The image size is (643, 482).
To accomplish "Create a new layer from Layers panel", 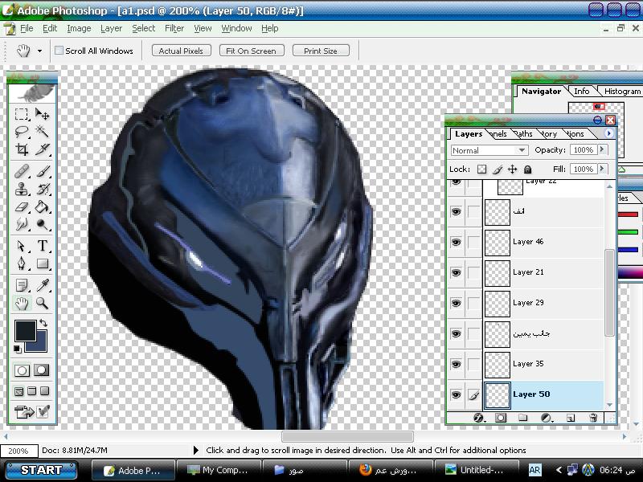I will click(x=571, y=418).
